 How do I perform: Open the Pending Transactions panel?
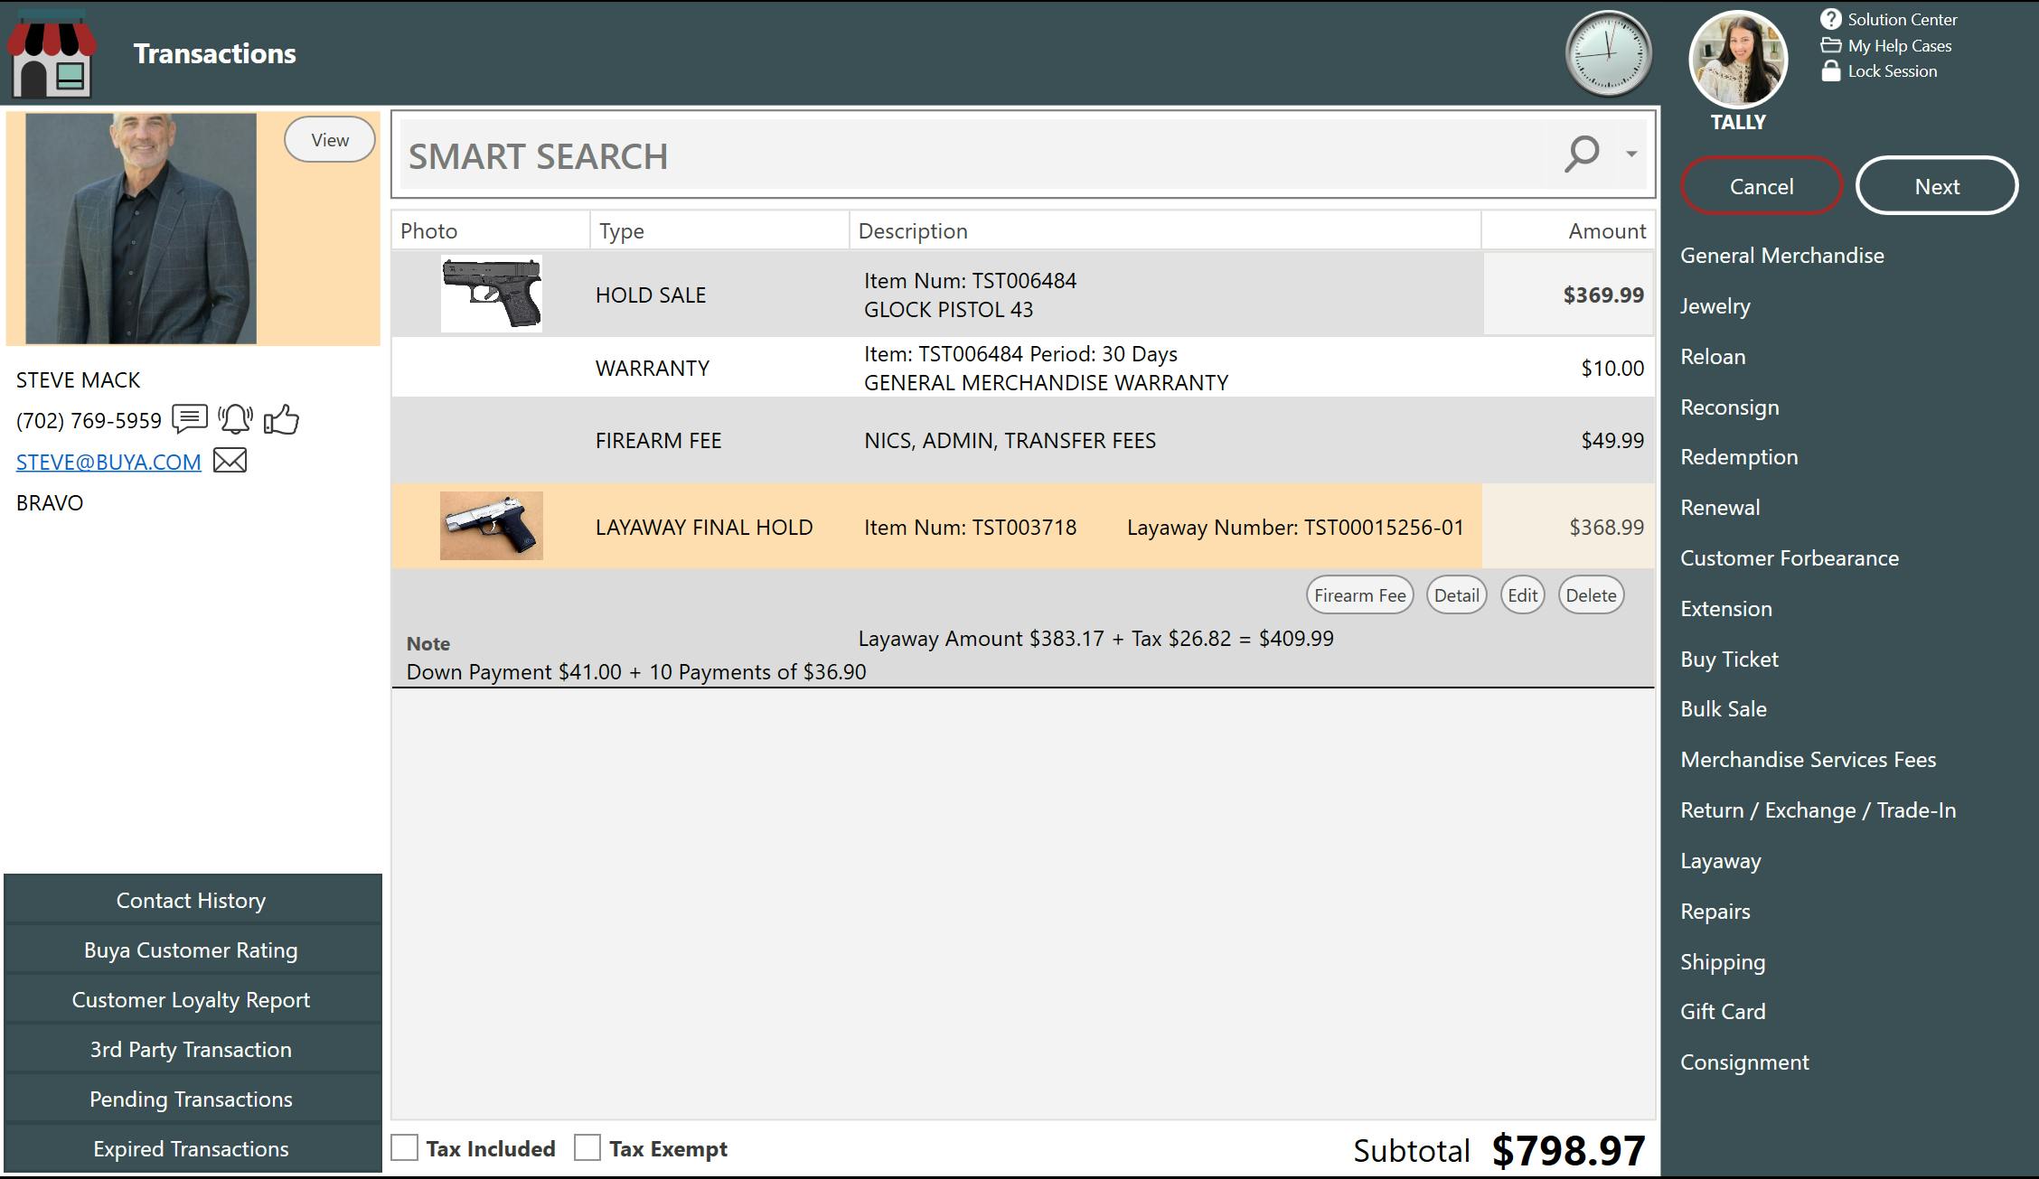pyautogui.click(x=191, y=1099)
